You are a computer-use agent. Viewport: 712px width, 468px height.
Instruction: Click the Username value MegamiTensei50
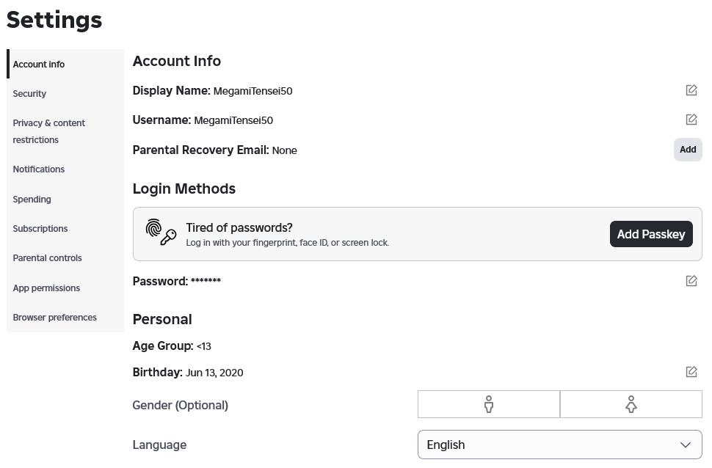[x=233, y=120]
